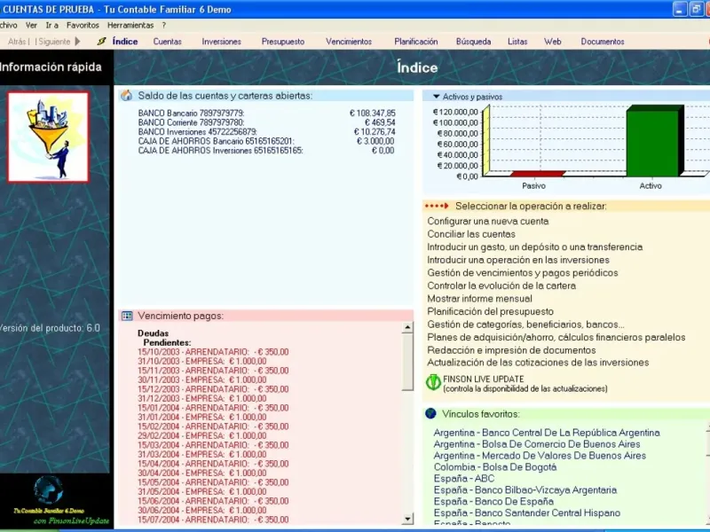
Task: Open the Ir a menu
Action: click(52, 26)
